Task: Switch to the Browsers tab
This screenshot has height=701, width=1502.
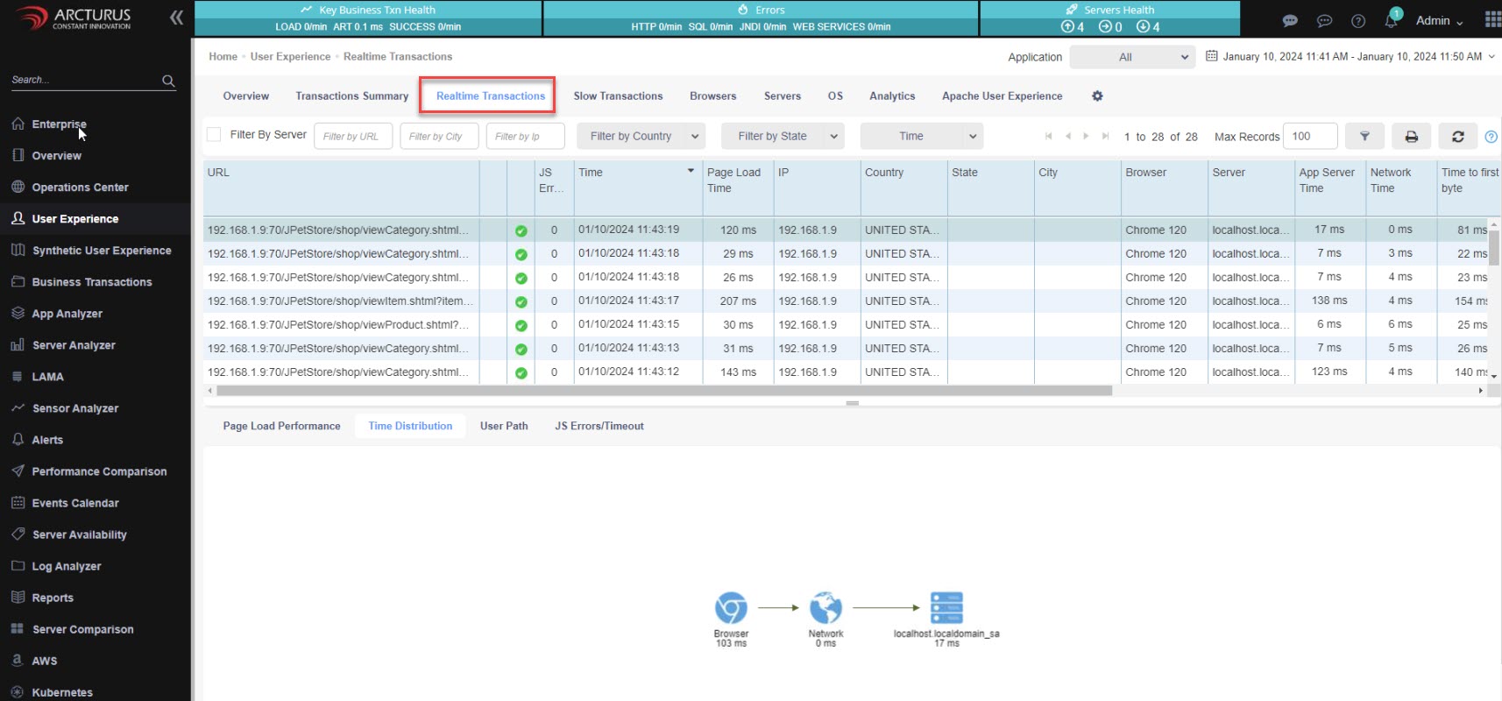Action: (713, 96)
